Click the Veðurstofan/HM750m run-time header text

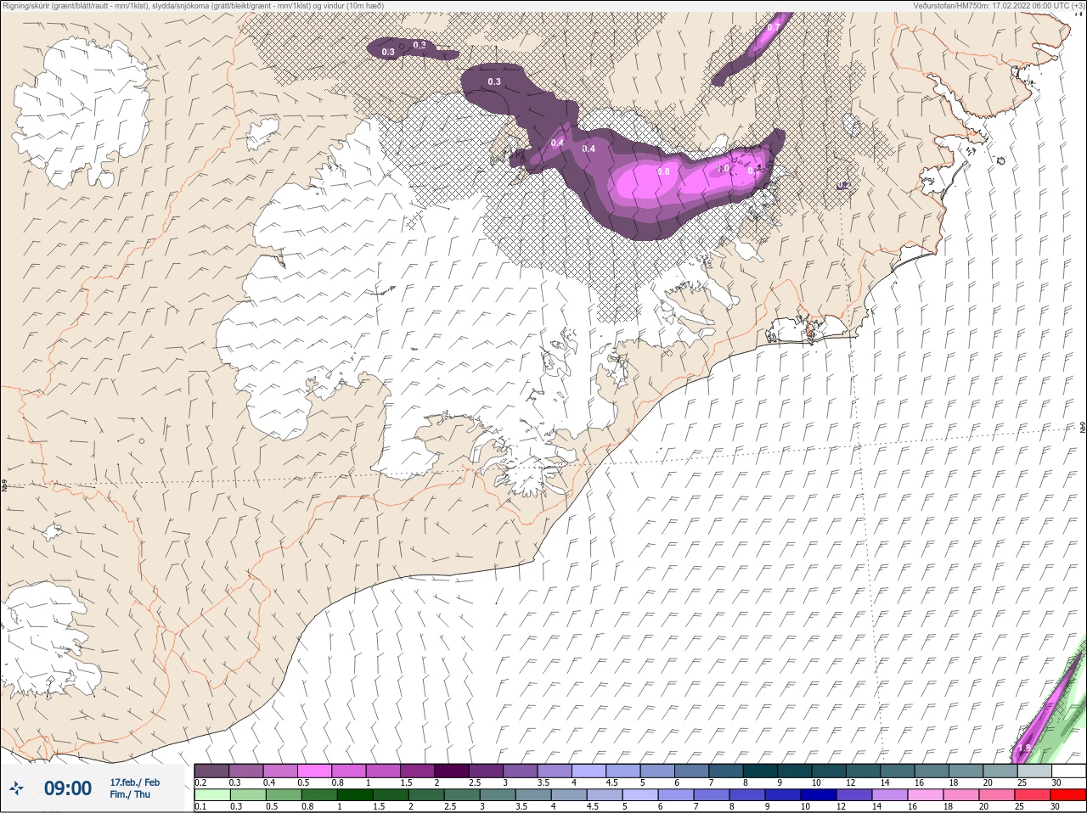click(999, 5)
